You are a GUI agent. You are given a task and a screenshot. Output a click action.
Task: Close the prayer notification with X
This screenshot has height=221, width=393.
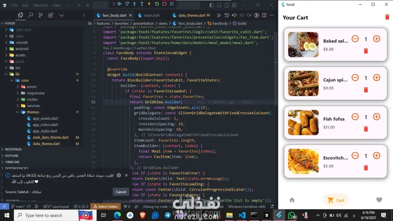tap(126, 175)
